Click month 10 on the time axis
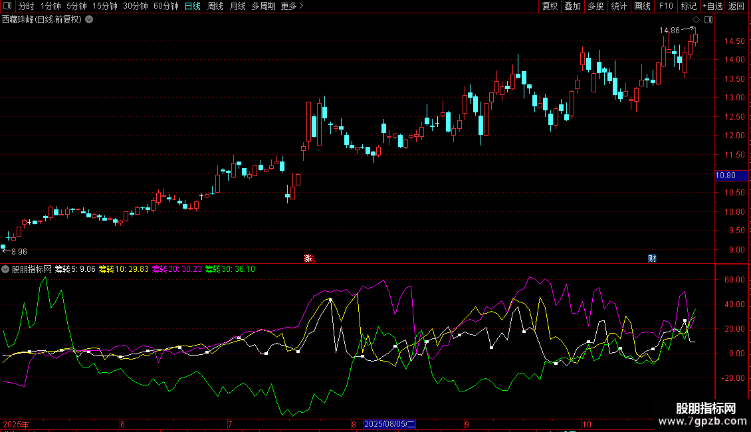 pos(587,424)
